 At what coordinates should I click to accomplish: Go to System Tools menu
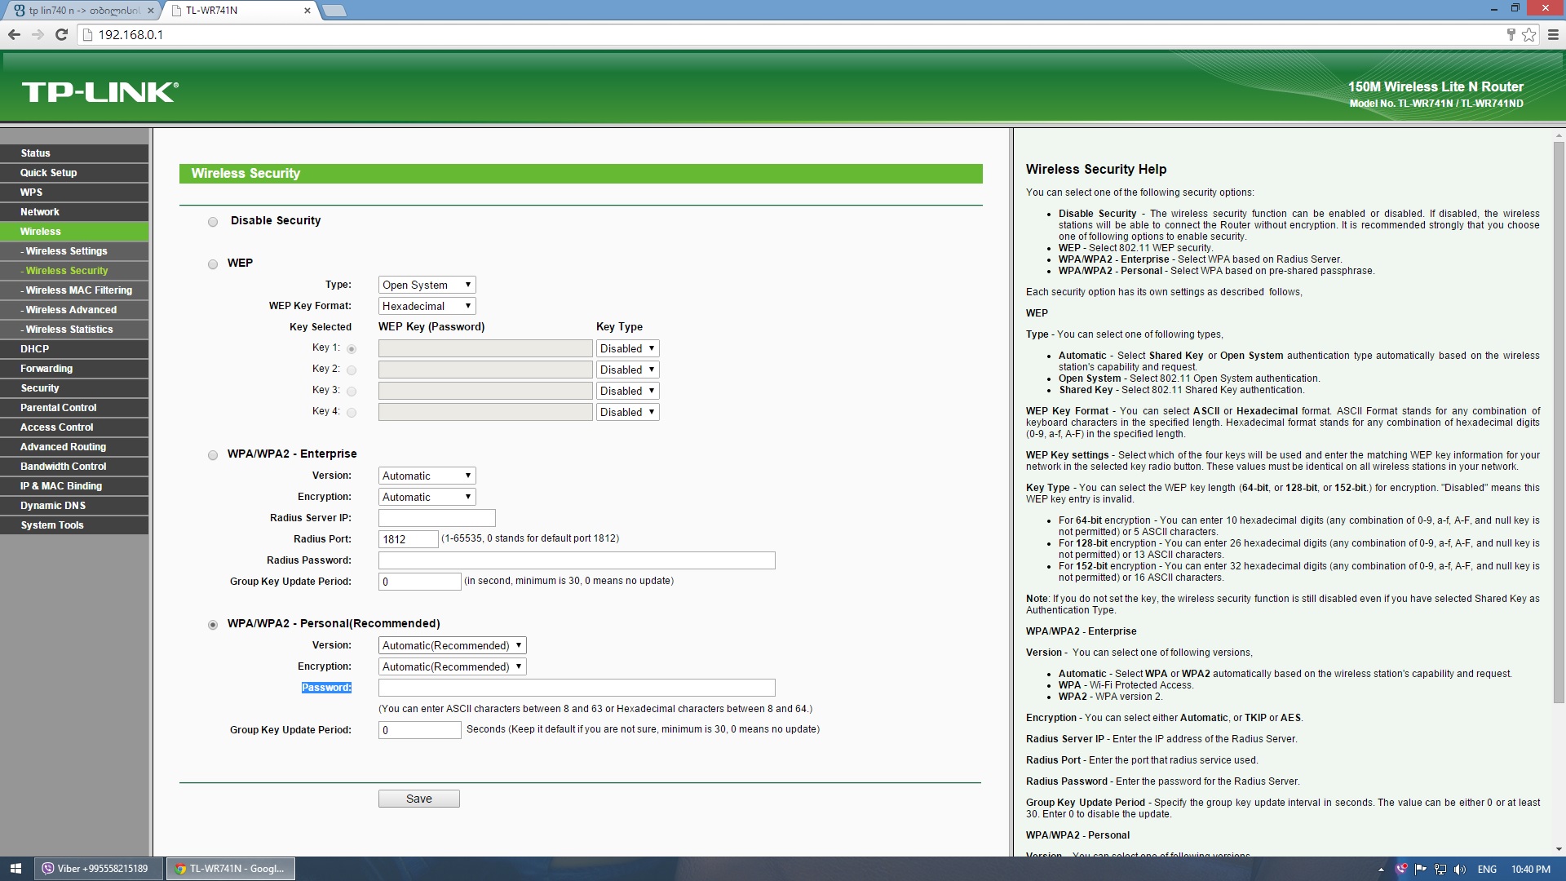coord(52,525)
